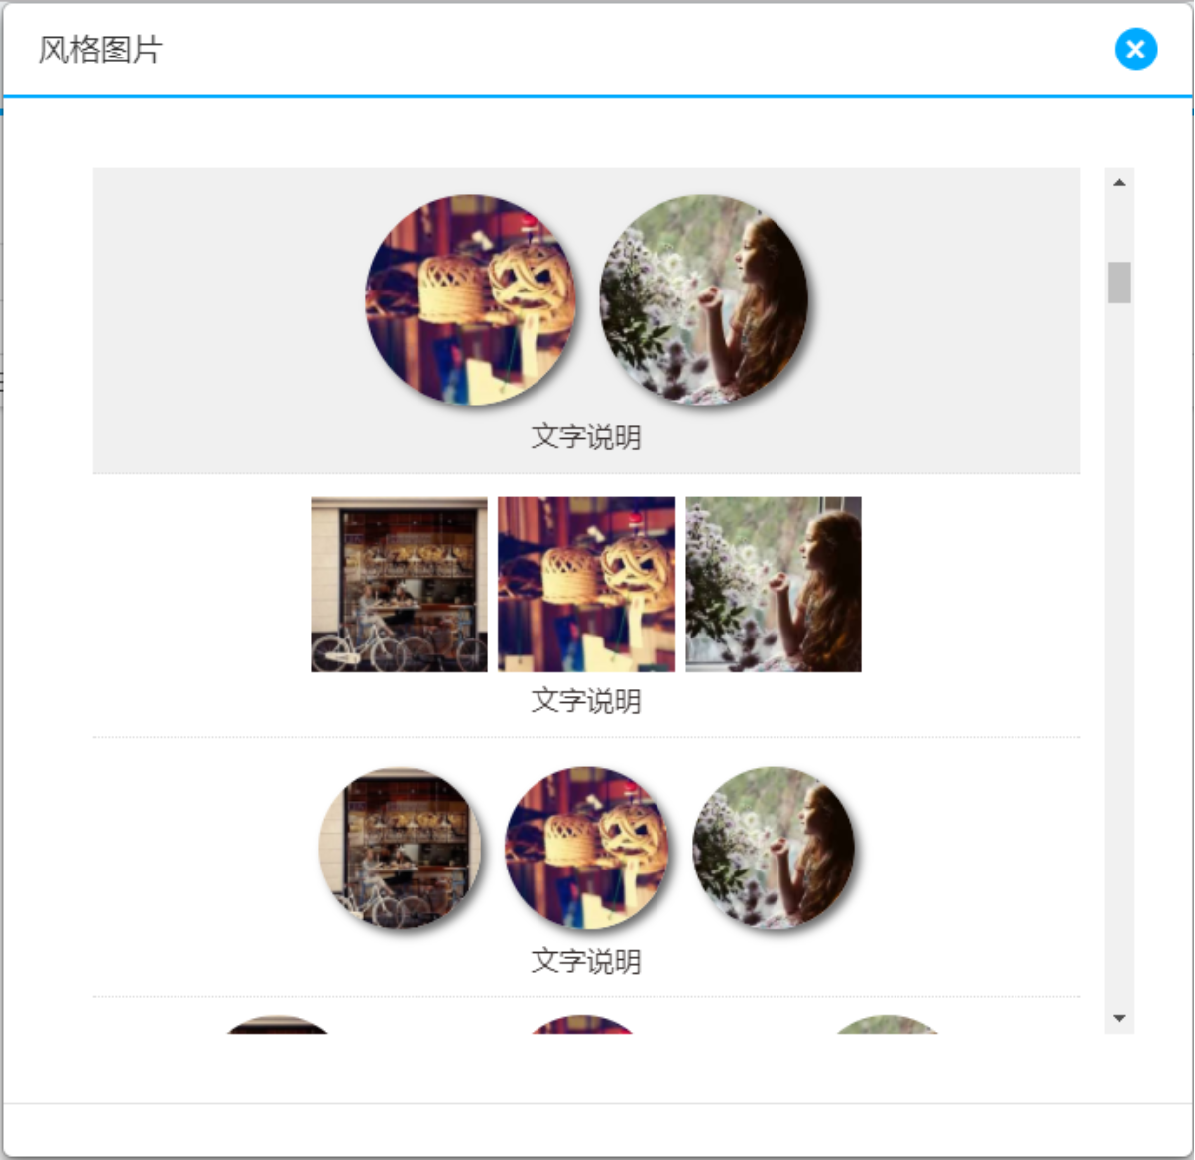Click the scrollbar up arrow
Screen dimensions: 1195x1160
point(1119,182)
